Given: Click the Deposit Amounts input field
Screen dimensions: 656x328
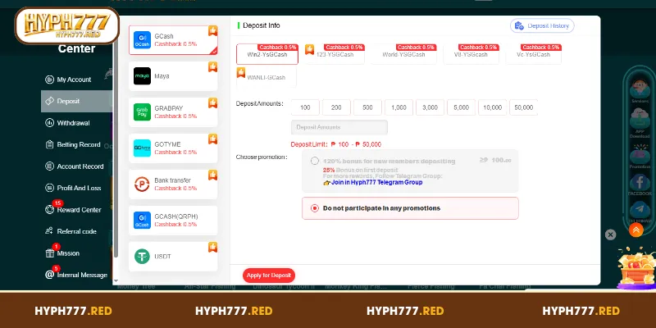Looking at the screenshot, I should pyautogui.click(x=339, y=127).
